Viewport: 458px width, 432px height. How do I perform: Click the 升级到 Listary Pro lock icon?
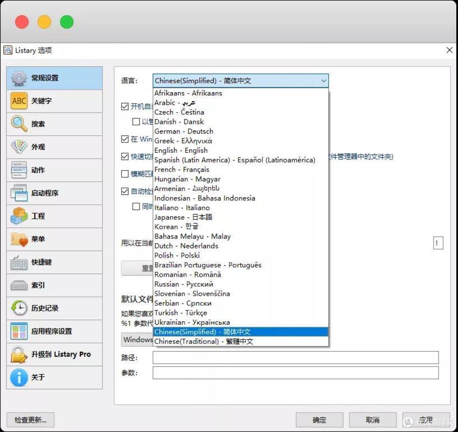[x=19, y=354]
